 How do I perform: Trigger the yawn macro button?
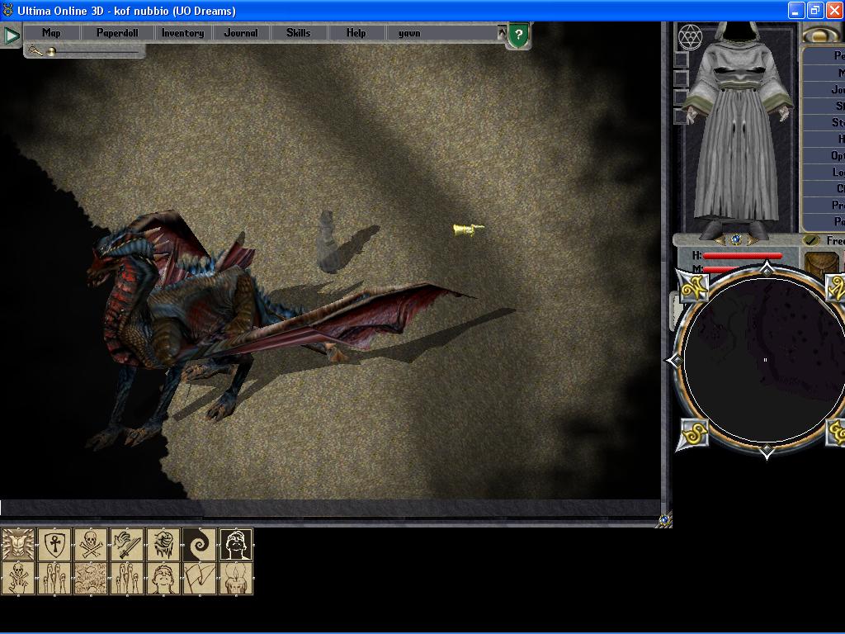pyautogui.click(x=409, y=33)
